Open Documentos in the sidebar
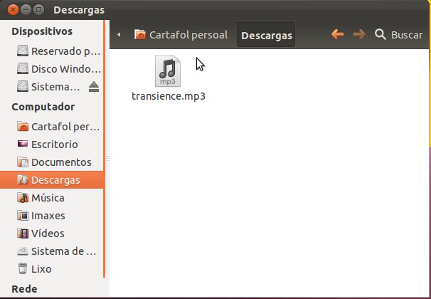 52,162
